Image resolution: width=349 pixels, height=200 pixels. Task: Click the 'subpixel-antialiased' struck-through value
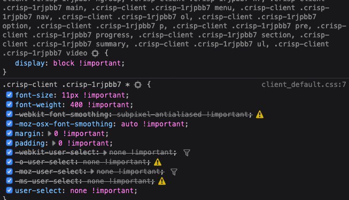click(159, 114)
